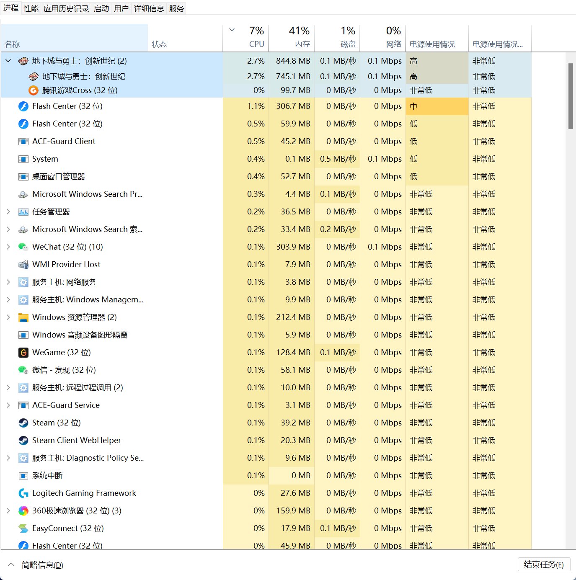Click the 地下城与勇士 game group icon
Image resolution: width=576 pixels, height=580 pixels.
pyautogui.click(x=23, y=61)
